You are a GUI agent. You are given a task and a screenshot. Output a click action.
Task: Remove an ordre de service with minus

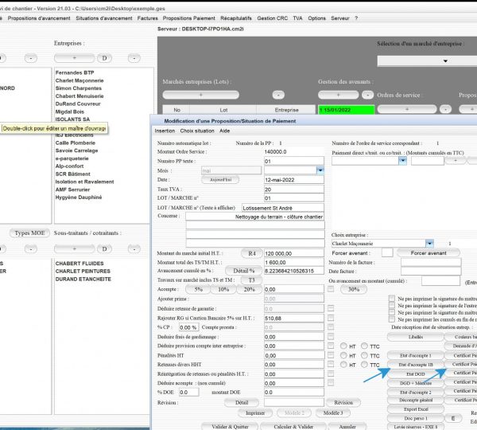pyautogui.click(x=445, y=109)
